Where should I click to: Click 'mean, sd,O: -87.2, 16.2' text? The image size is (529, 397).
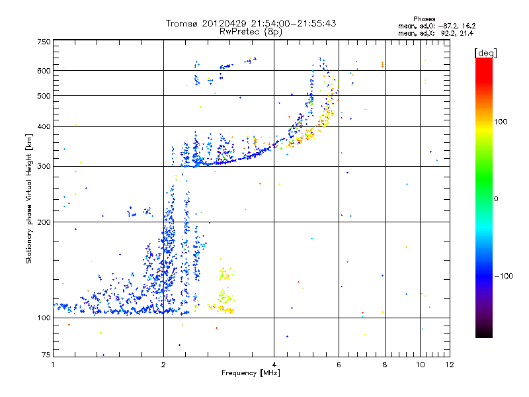pos(437,26)
